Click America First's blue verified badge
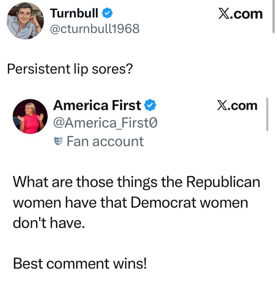Screen dimensions: 277x288 pyautogui.click(x=150, y=106)
